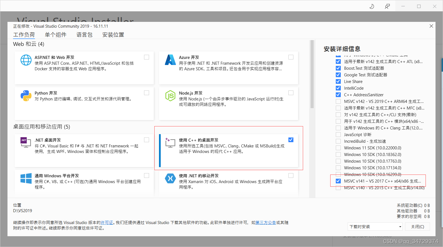The width and height of the screenshot is (443, 247).
Task: Check Windows 11 SDK (10.0.22000.0)
Action: [x=338, y=148]
